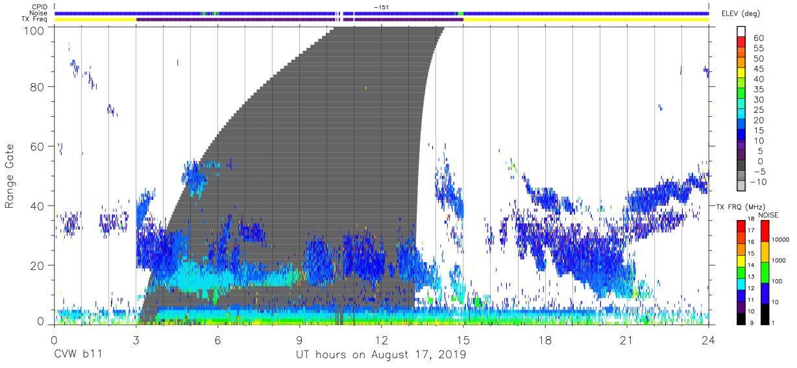
Task: Select the yellow segment of the ELEV colorbar
Action: [x=742, y=72]
